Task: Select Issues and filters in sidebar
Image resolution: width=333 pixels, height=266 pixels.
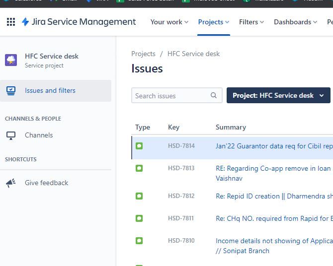Action: click(x=50, y=91)
